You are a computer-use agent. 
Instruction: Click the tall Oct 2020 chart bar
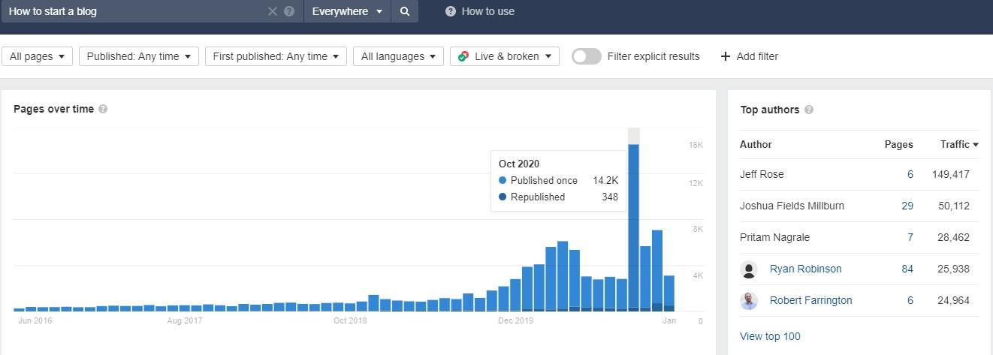click(x=633, y=225)
